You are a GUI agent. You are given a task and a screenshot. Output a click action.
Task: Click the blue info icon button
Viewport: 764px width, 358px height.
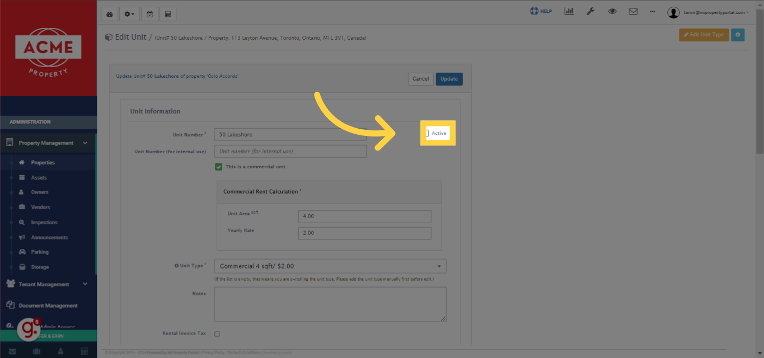(x=738, y=35)
